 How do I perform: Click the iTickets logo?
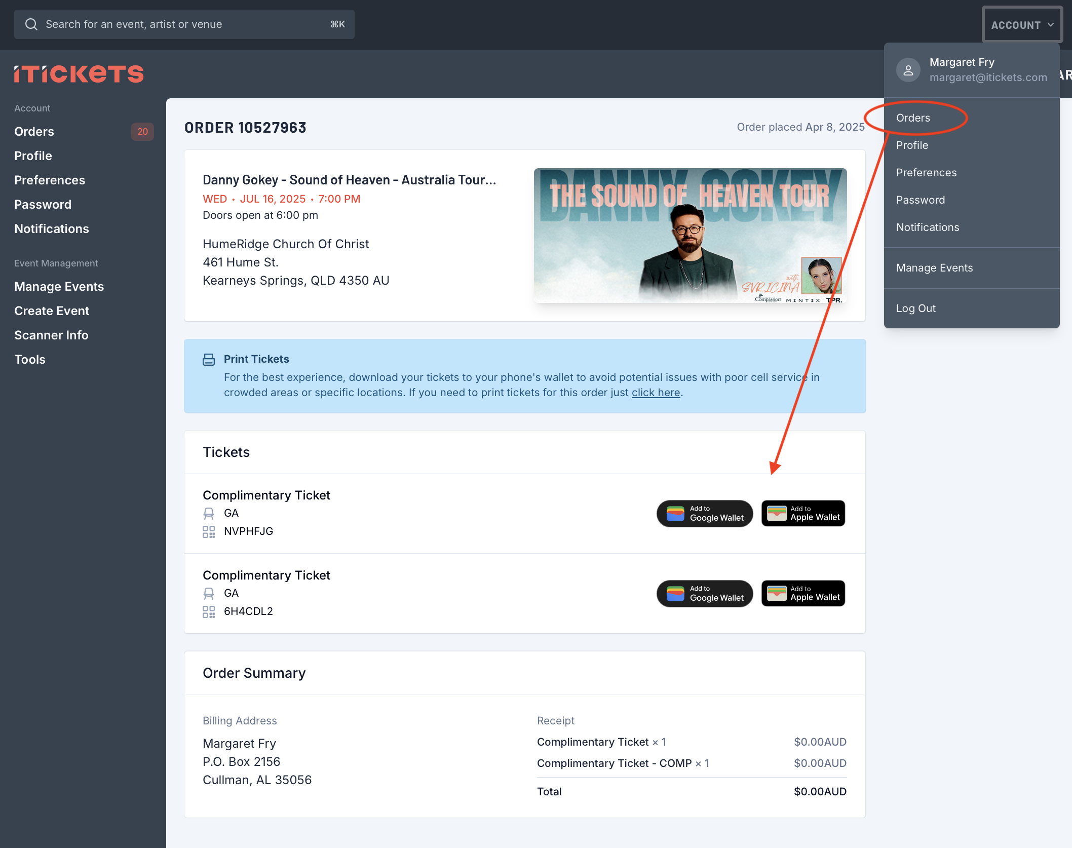point(79,74)
